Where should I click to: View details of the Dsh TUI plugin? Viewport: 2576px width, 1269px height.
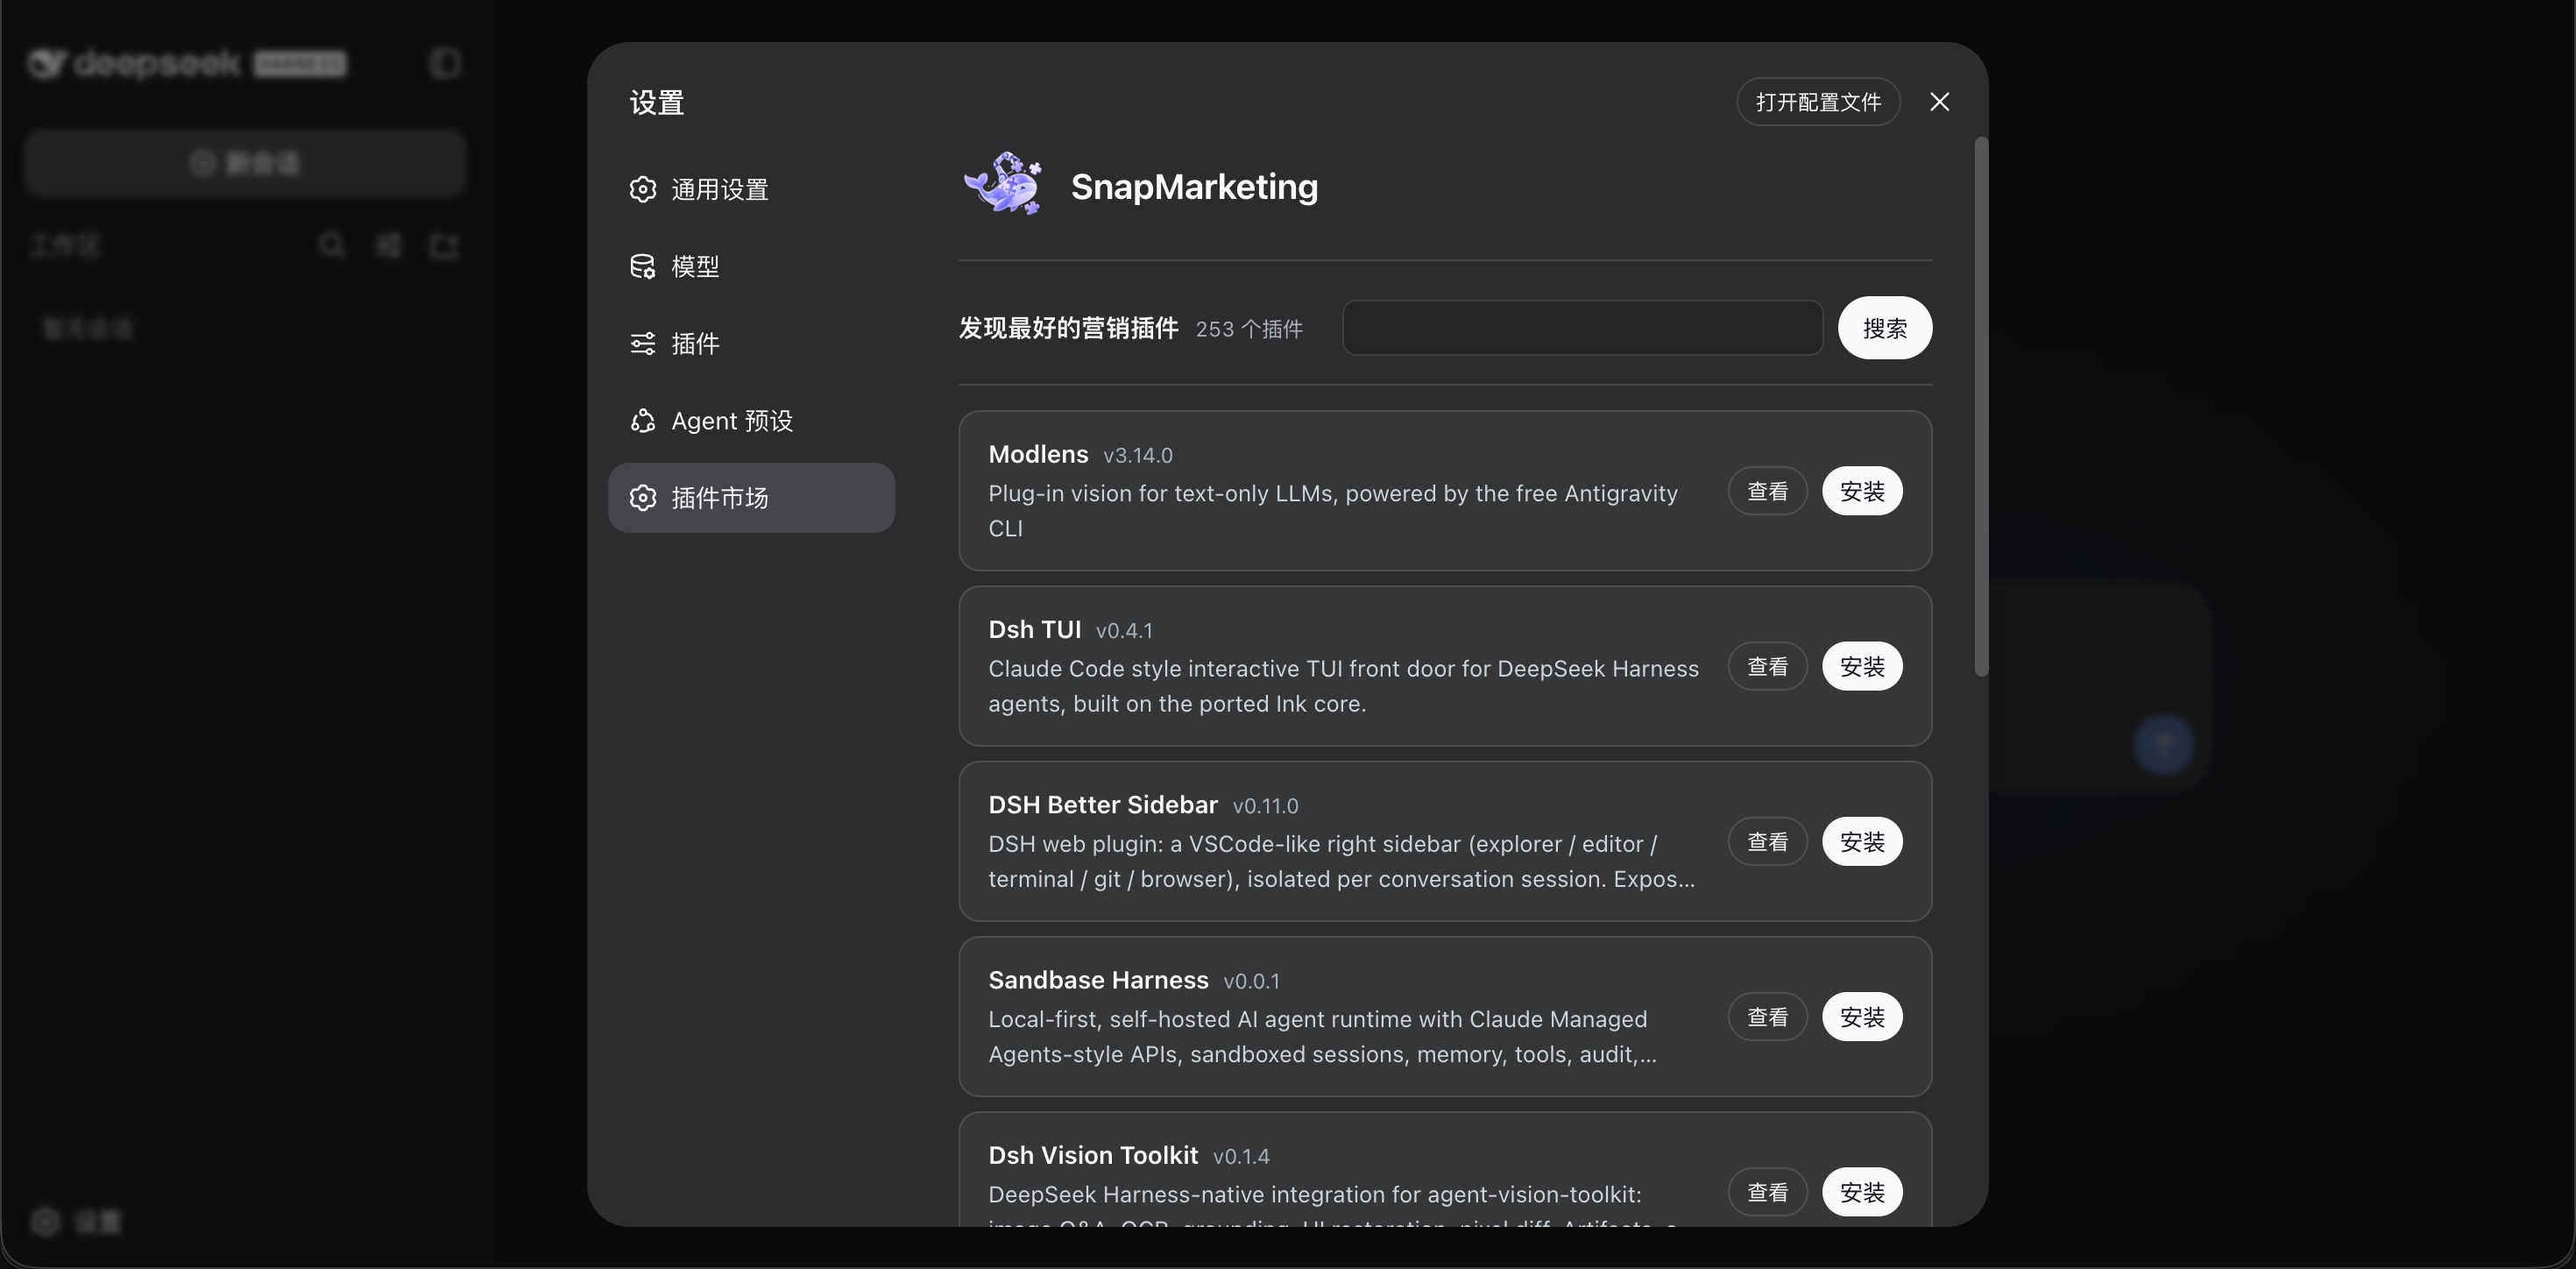[1767, 666]
